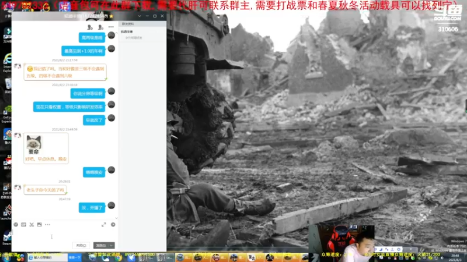Screen dimensions: 467x262
Task: Click the more options icon atop chat
Action: 111,27
